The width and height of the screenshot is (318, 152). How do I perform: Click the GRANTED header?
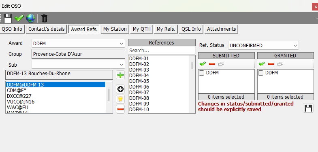(285, 56)
